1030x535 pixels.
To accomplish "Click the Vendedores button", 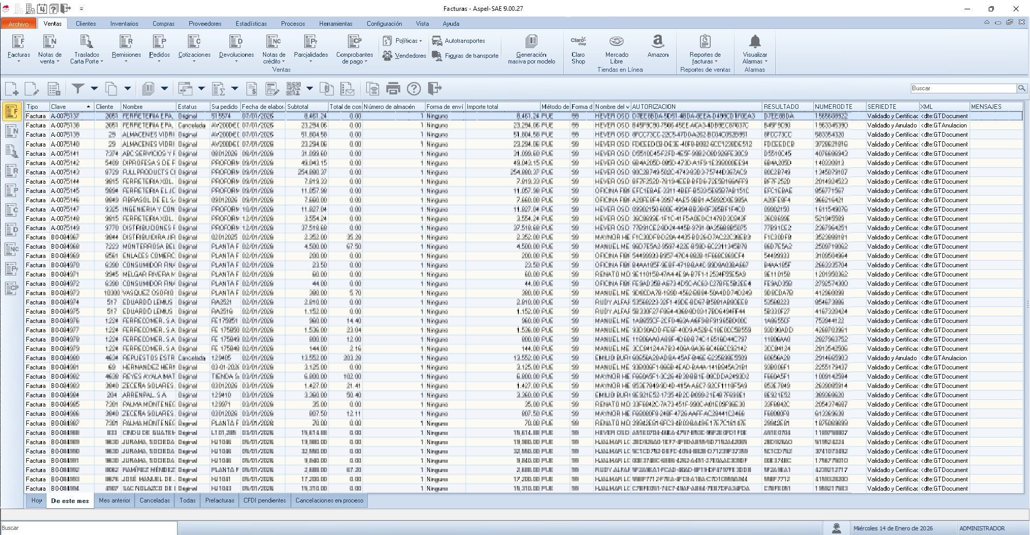I will click(x=405, y=56).
